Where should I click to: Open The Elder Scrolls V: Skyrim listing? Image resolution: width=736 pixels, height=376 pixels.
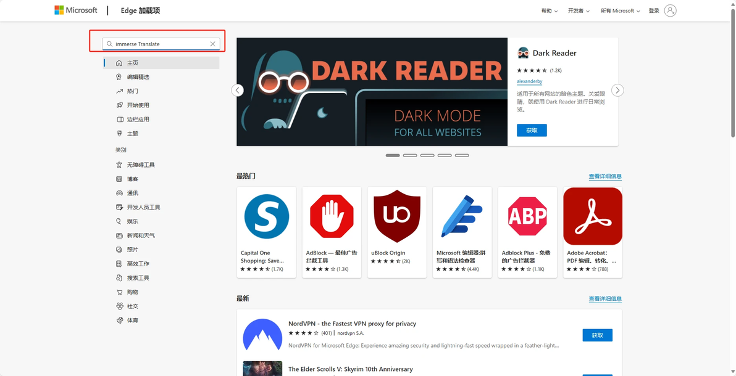pyautogui.click(x=351, y=369)
